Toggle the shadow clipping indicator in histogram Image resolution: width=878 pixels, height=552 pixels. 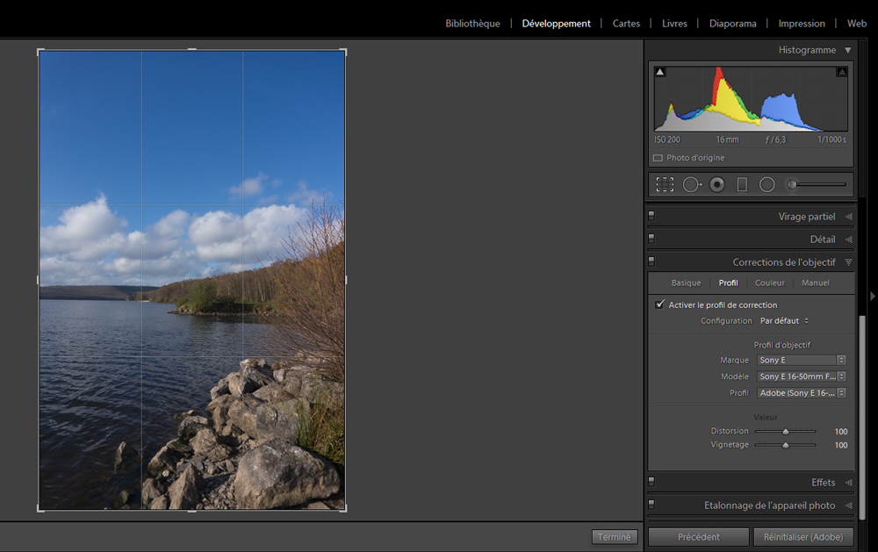pos(660,72)
